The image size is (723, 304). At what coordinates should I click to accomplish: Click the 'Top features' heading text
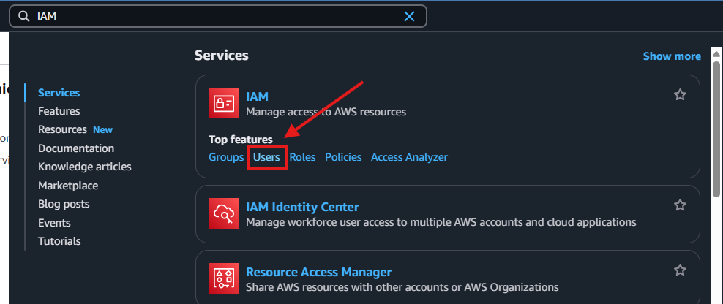[241, 139]
